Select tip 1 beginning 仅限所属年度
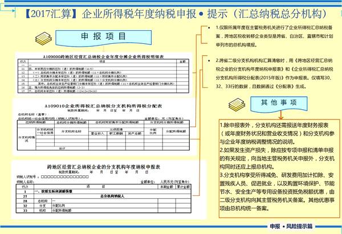The width and height of the screenshot is (342, 234). [x=274, y=36]
